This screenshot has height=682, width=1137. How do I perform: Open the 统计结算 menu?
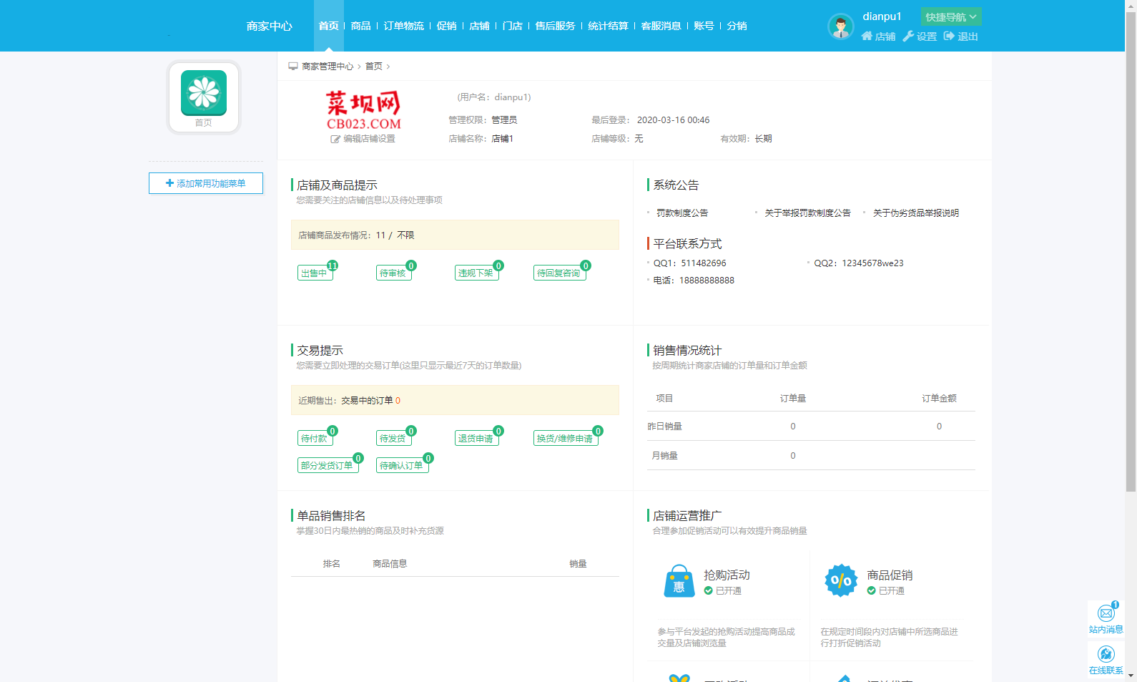(x=608, y=26)
